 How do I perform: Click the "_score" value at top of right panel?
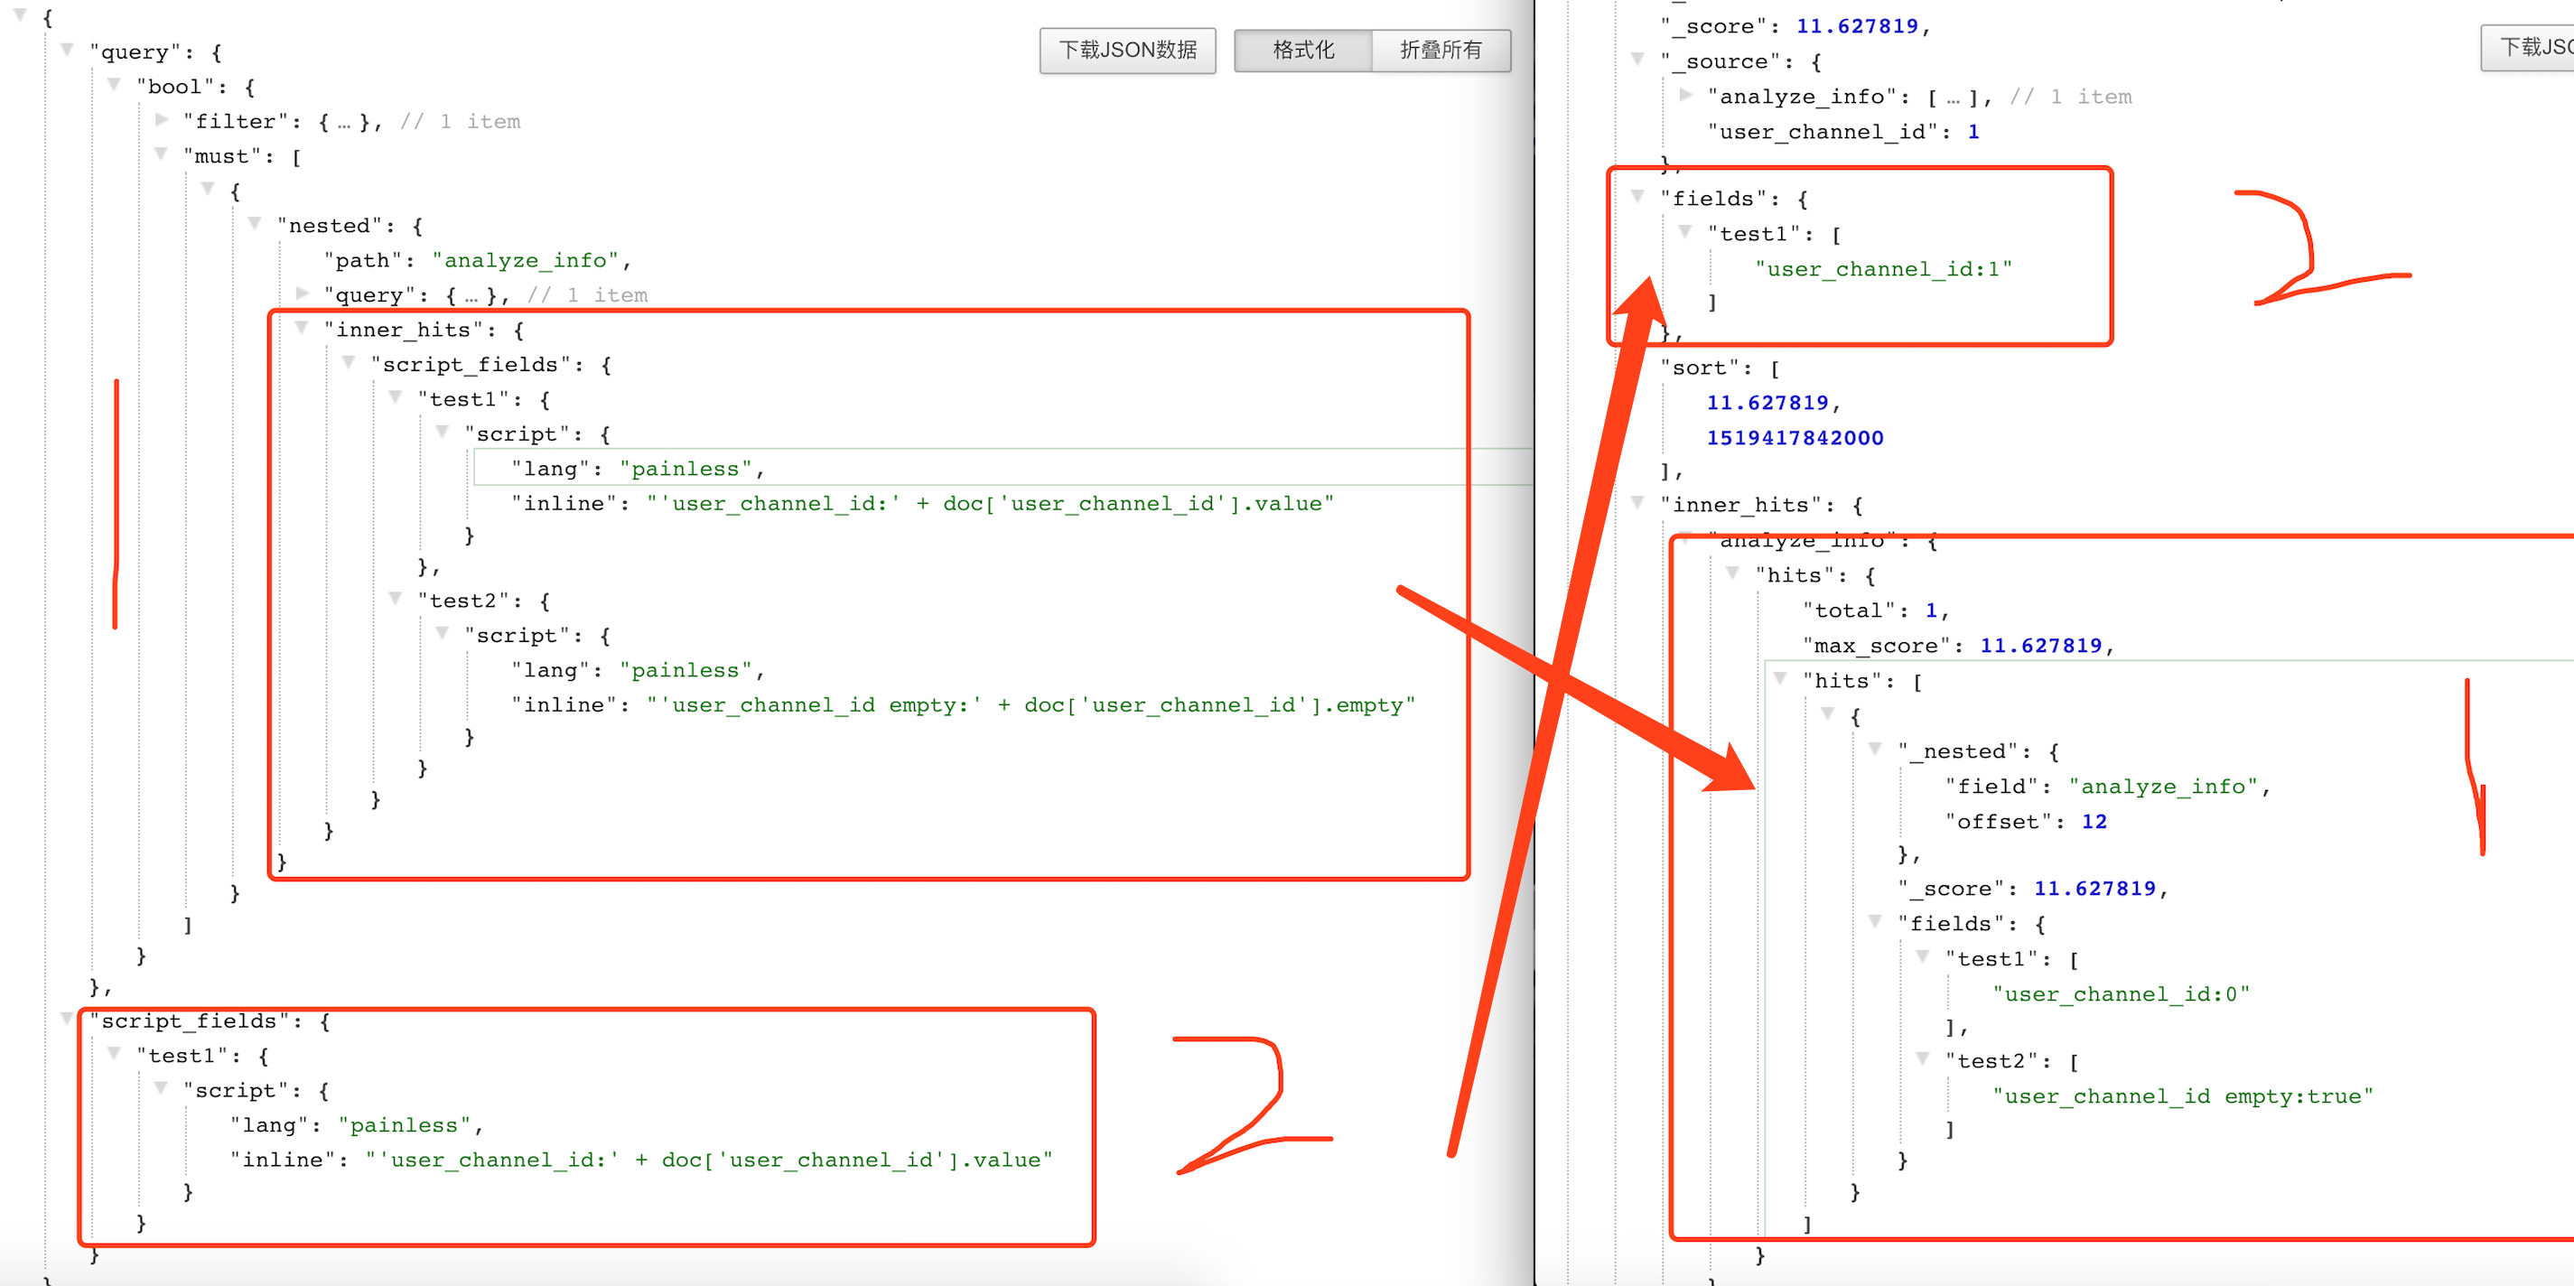click(x=1857, y=27)
